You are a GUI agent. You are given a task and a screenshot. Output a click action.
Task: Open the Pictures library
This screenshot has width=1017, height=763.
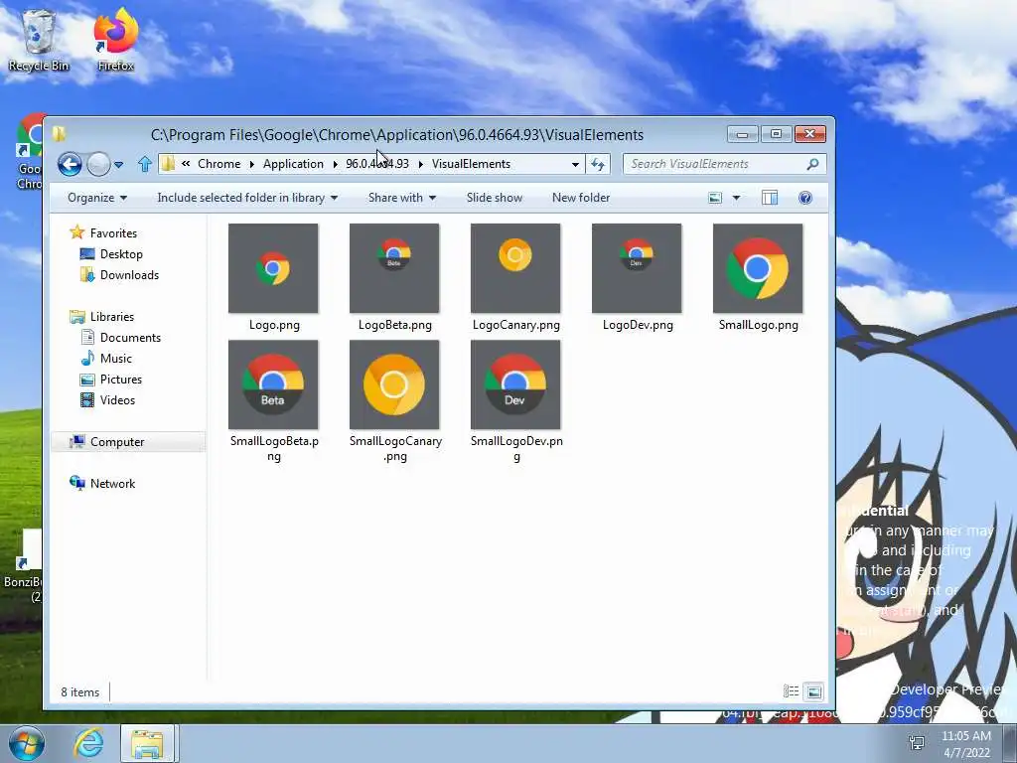(x=120, y=380)
